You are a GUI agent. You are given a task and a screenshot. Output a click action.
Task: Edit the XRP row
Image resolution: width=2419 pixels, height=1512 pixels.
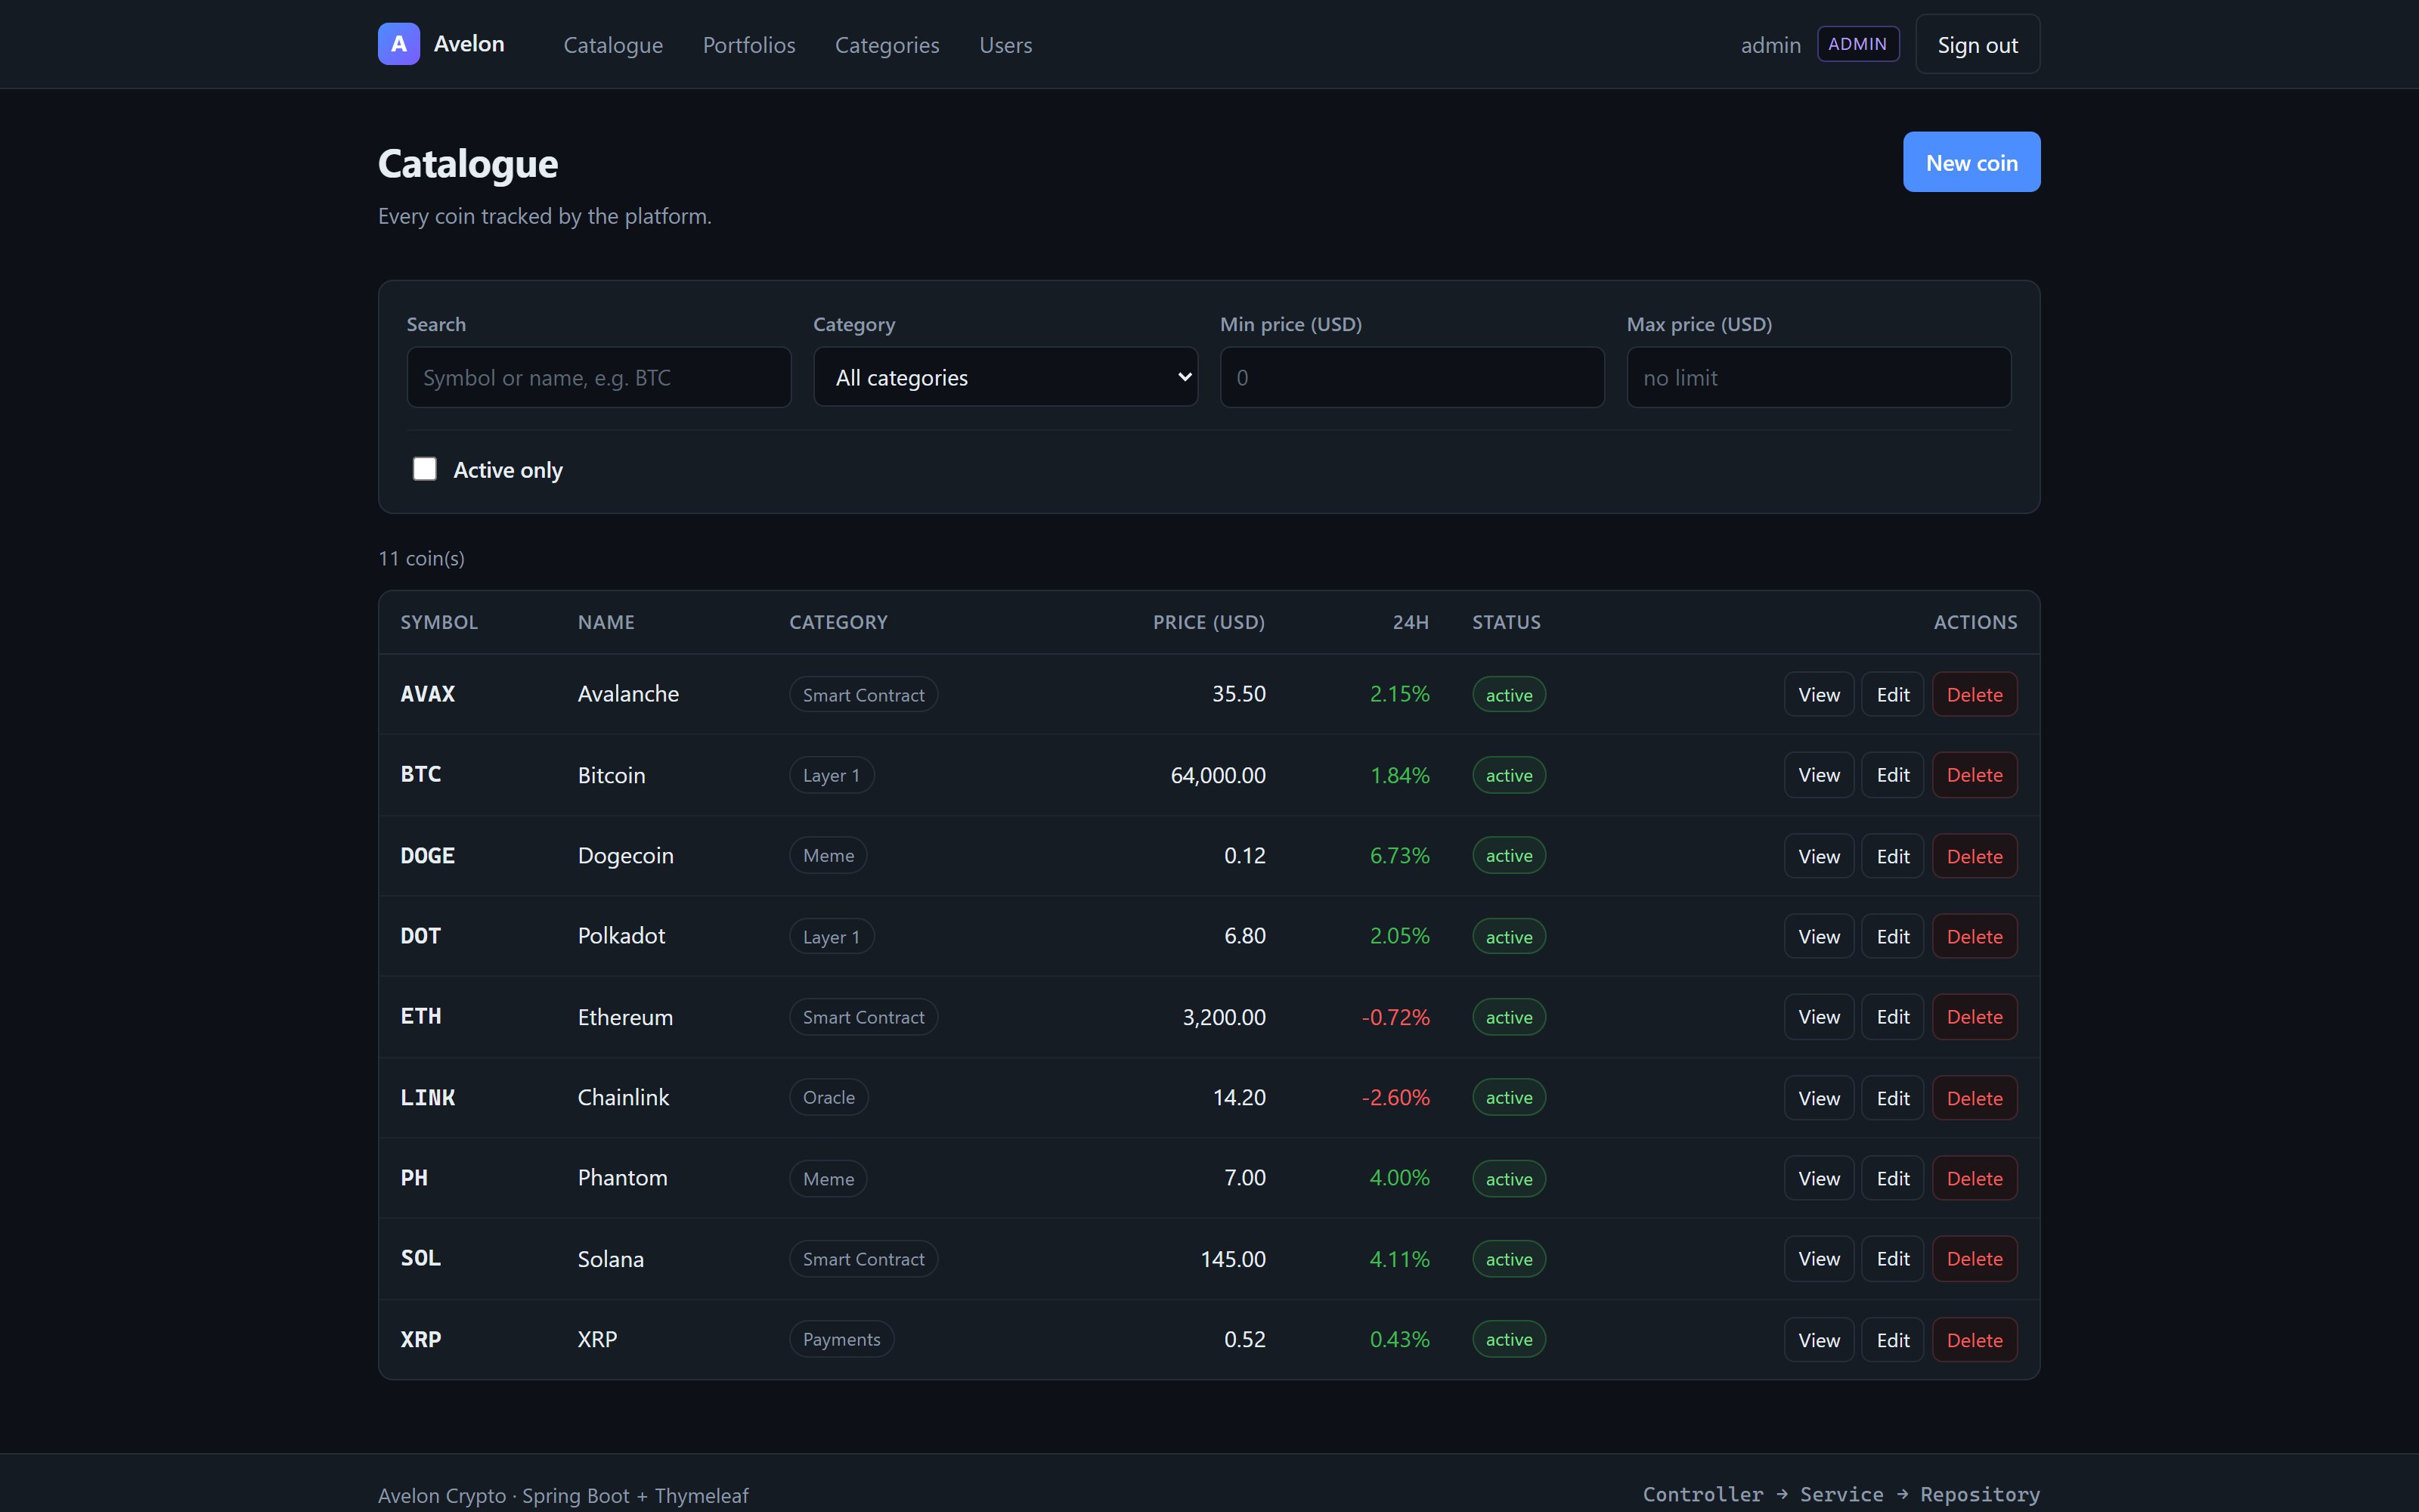[x=1892, y=1340]
